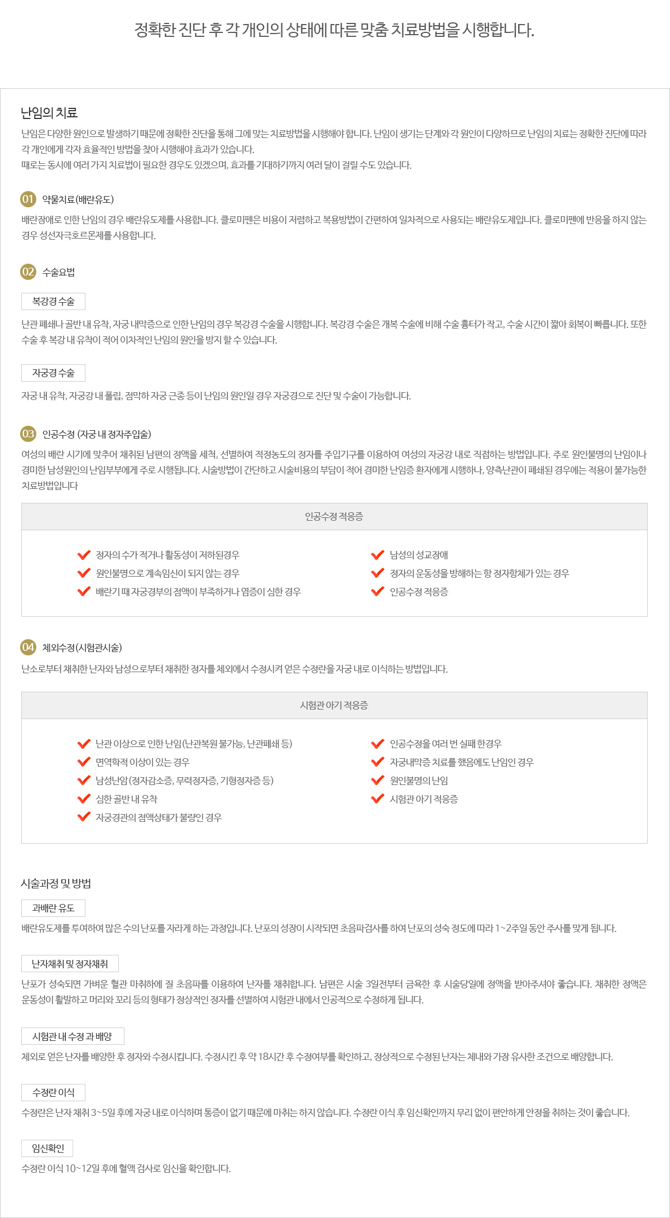Click the red checkmark beside 남성의 성교장애

click(377, 555)
